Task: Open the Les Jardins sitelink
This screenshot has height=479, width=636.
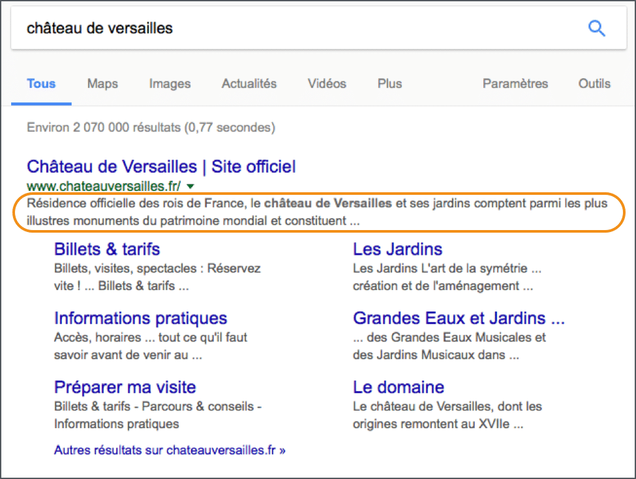Action: tap(397, 249)
